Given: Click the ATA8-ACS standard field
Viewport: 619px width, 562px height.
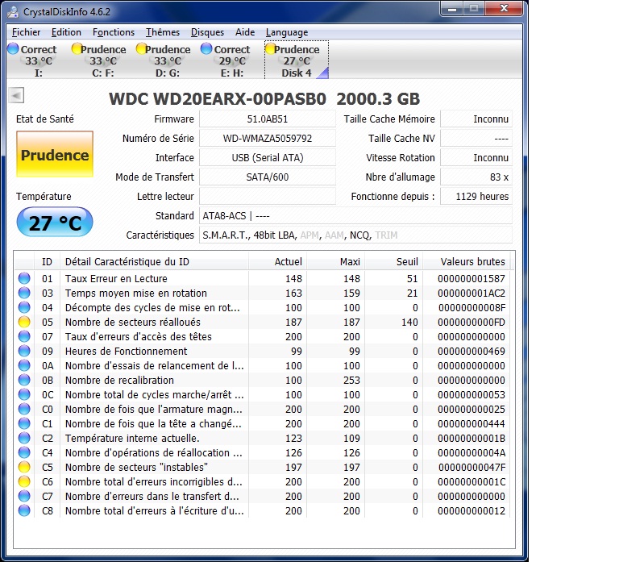Looking at the screenshot, I should pyautogui.click(x=355, y=215).
